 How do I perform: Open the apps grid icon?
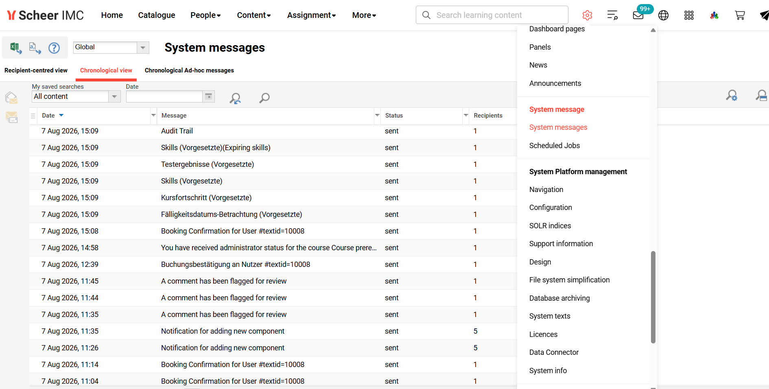point(689,15)
